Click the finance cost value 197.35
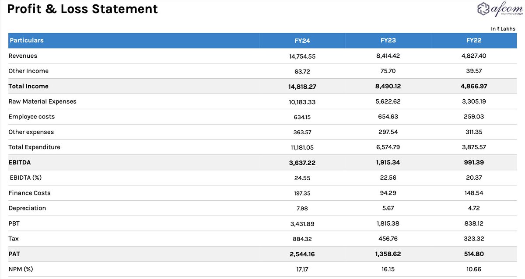525x279 pixels. (302, 193)
